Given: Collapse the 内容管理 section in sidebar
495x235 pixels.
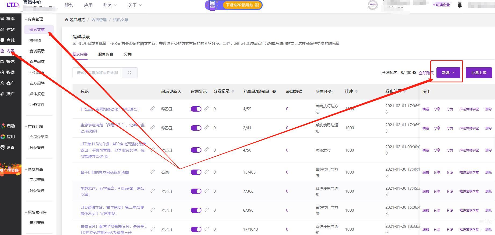Looking at the screenshot, I should [x=34, y=19].
